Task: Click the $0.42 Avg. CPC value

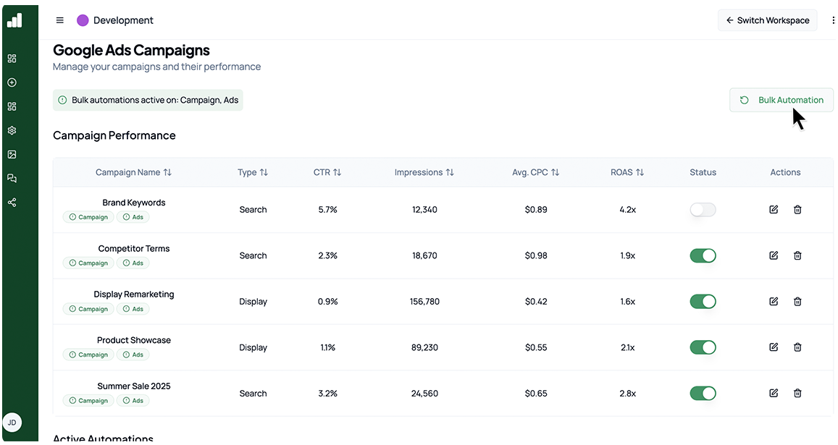Action: pos(535,302)
